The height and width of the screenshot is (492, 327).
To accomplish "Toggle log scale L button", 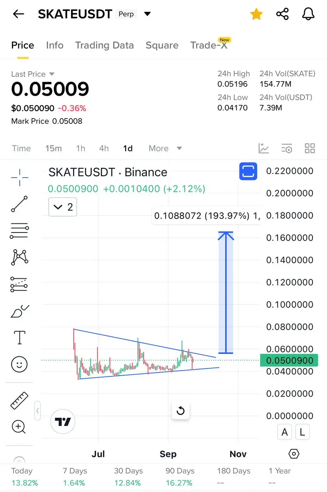I will 302,432.
